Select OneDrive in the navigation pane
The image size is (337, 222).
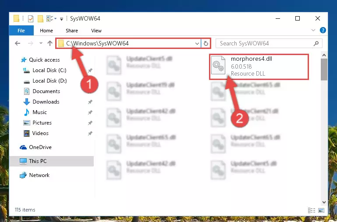click(40, 147)
